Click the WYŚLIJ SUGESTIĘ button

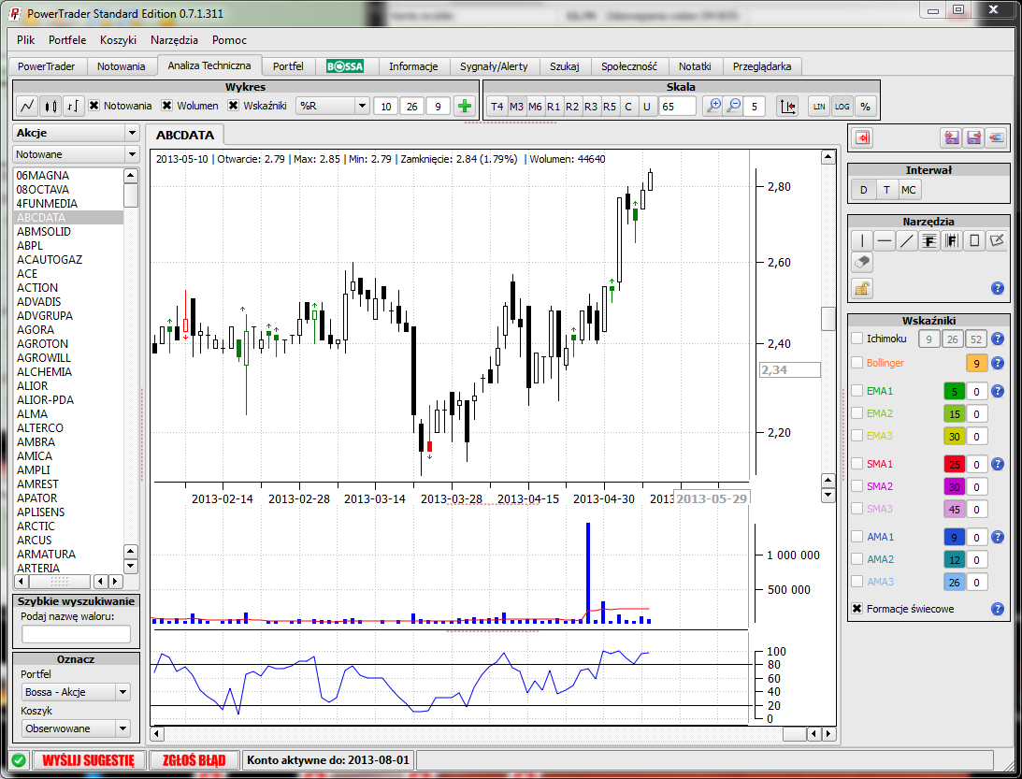click(89, 760)
